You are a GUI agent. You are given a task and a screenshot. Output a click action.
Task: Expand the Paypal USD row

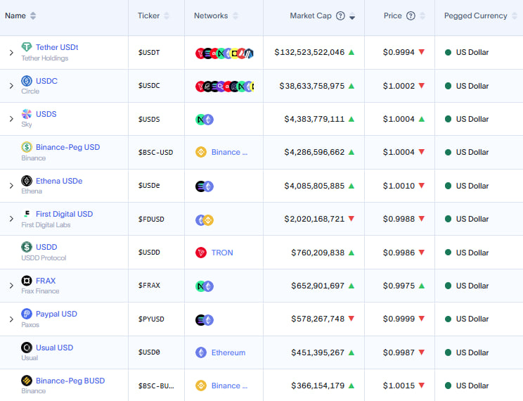[x=11, y=319]
